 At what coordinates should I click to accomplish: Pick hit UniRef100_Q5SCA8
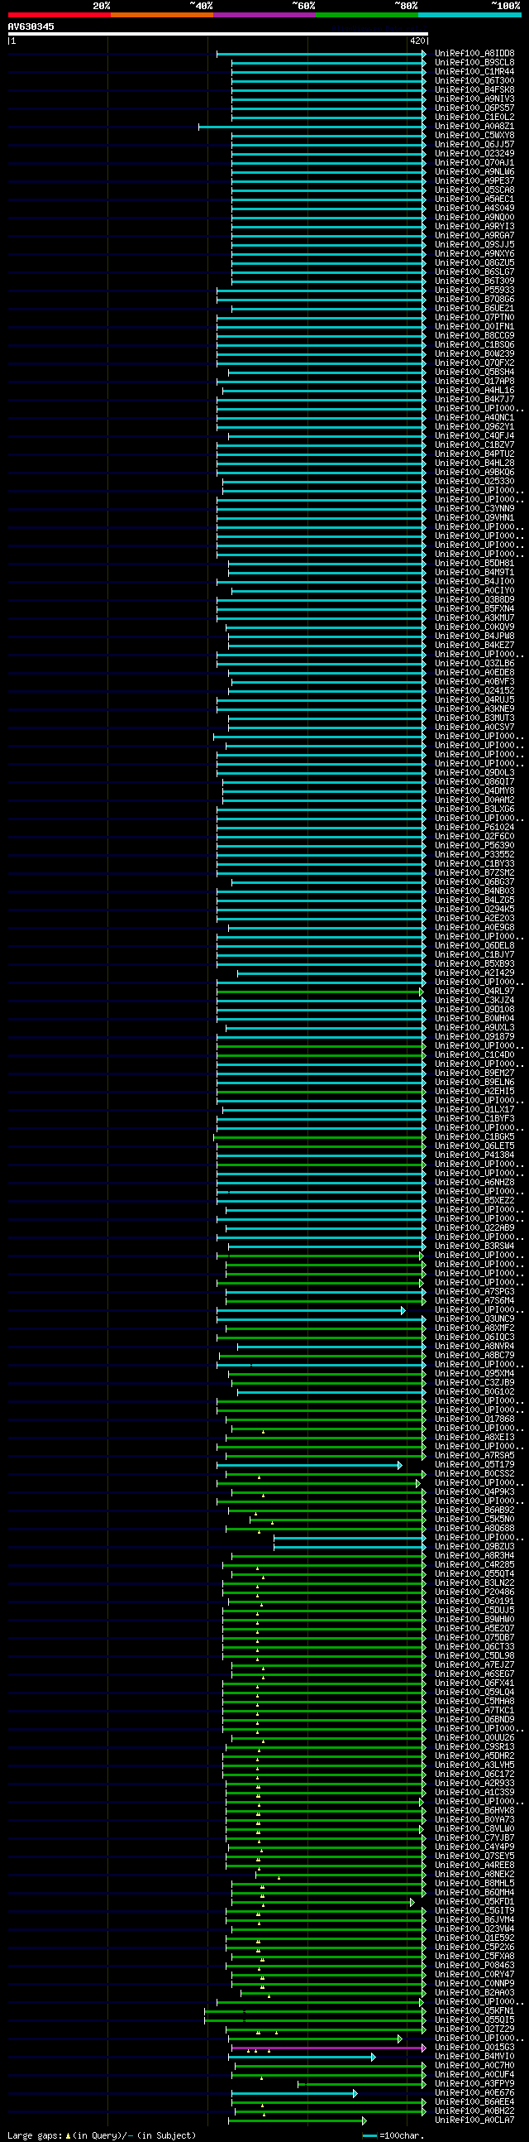click(474, 190)
